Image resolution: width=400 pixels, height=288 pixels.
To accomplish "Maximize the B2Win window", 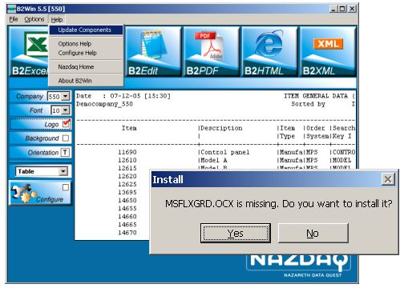I will pos(341,9).
